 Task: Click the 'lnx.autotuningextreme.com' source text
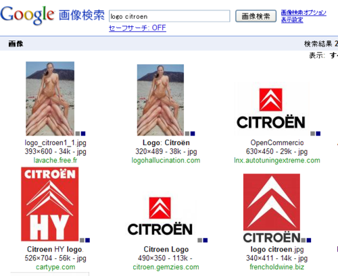(x=277, y=160)
